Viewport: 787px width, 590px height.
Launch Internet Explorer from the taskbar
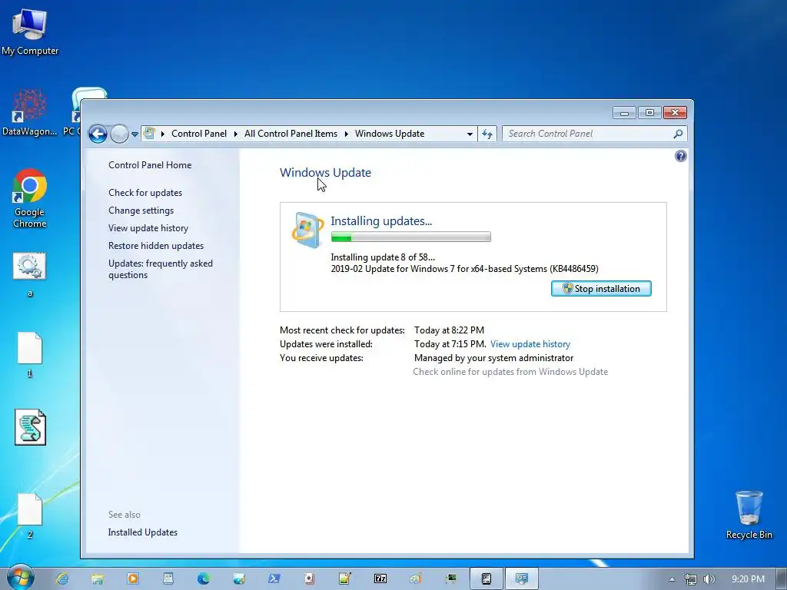(x=62, y=579)
